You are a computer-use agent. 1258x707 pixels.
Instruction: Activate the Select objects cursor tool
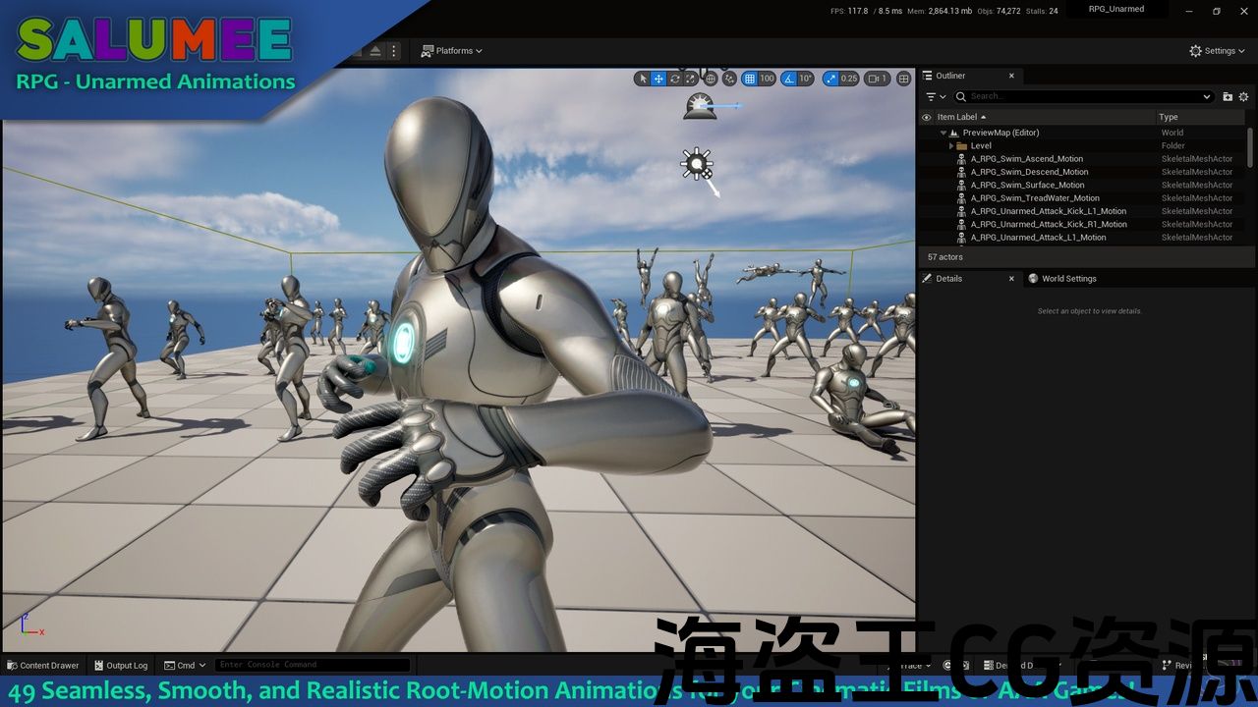click(643, 79)
